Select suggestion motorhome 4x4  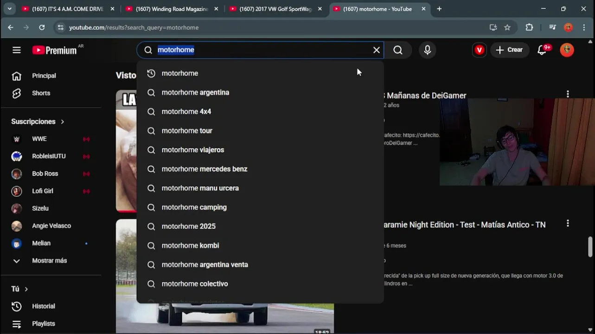point(260,111)
